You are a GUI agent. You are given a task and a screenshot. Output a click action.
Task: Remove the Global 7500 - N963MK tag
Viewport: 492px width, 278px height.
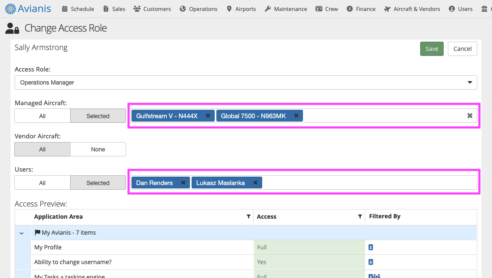click(296, 116)
